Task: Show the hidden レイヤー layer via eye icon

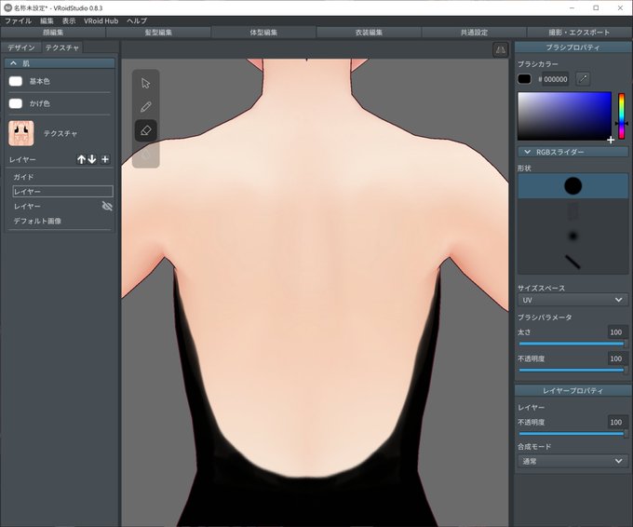Action: (107, 206)
